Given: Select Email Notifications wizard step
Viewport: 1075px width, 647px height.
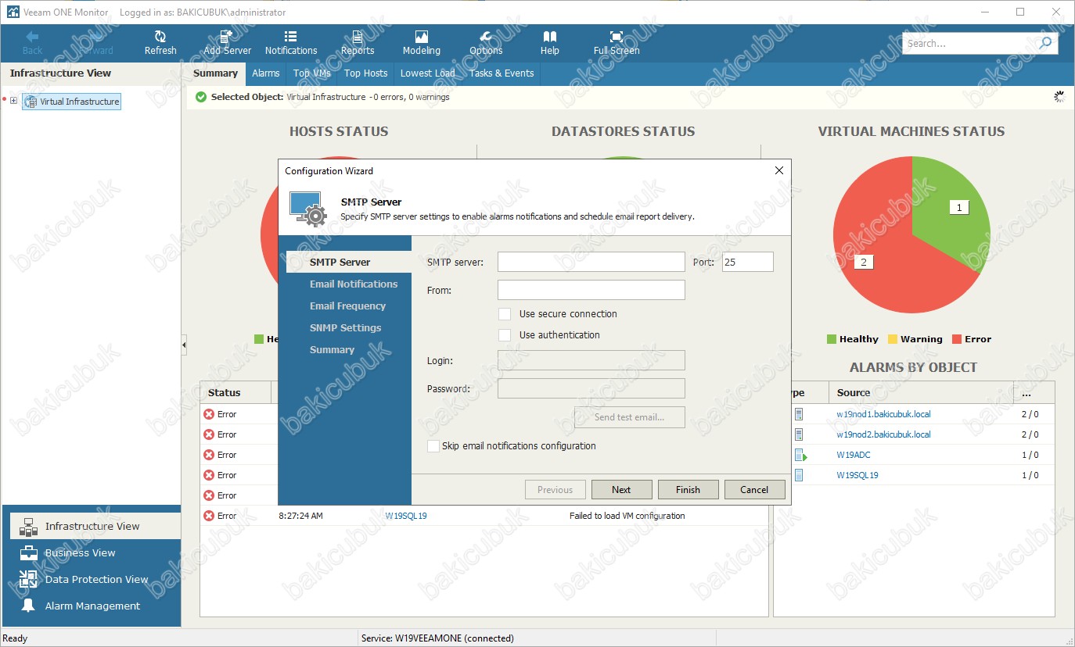Looking at the screenshot, I should (x=354, y=284).
